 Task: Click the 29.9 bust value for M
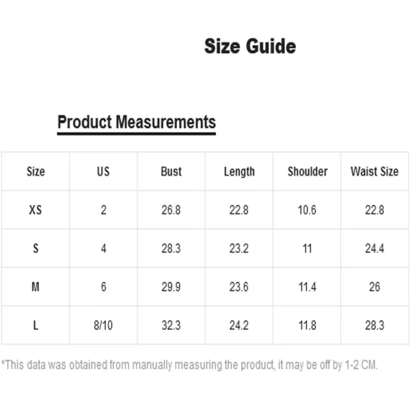coord(171,287)
